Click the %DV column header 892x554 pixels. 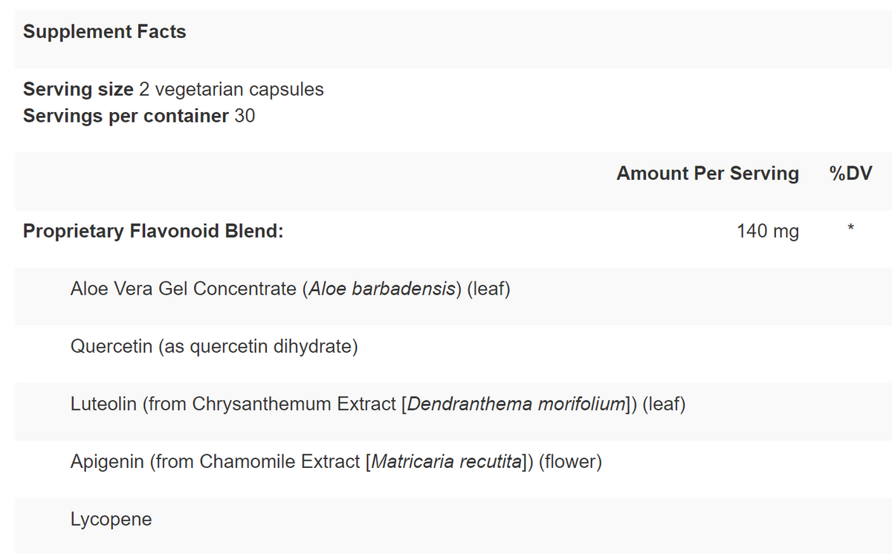[x=850, y=173]
